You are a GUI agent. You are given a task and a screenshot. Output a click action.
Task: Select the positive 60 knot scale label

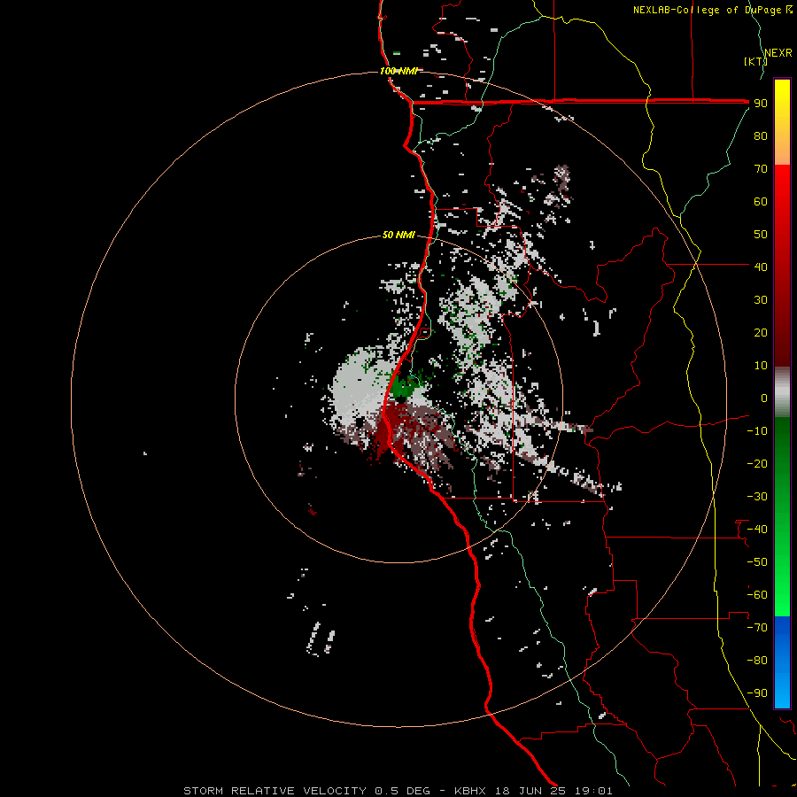(x=761, y=201)
